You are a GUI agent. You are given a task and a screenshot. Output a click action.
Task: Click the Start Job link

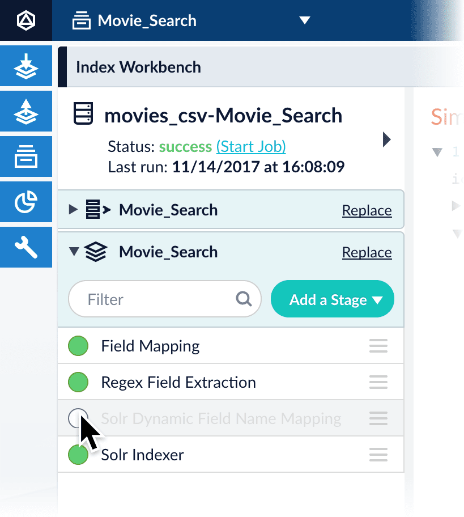click(x=250, y=147)
